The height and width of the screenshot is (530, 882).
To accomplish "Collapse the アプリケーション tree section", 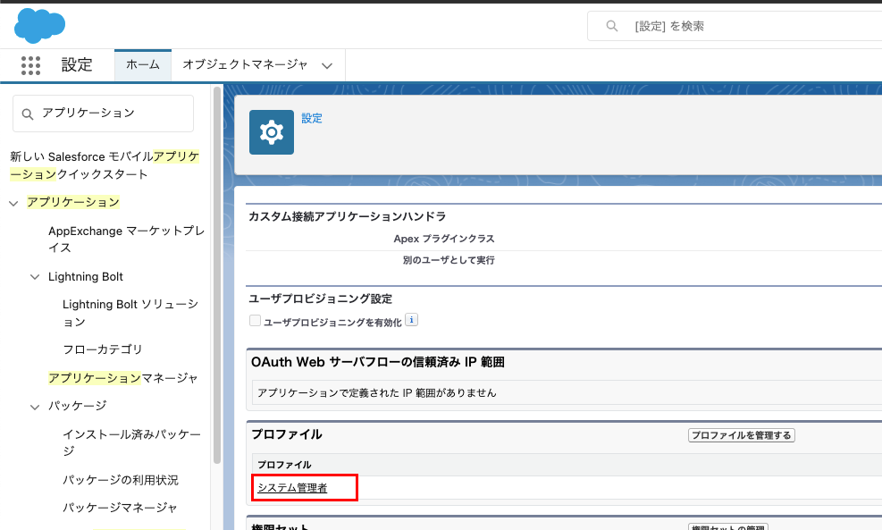I will click(x=13, y=203).
